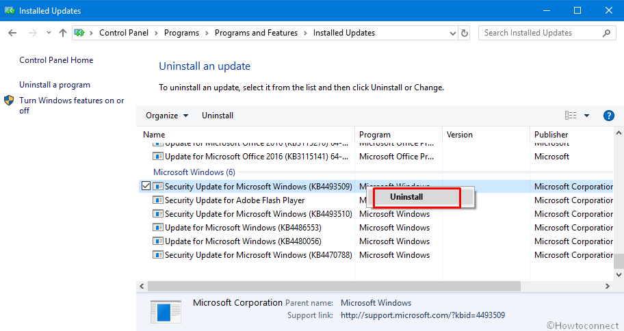Click the shield icon beside Windows features
This screenshot has width=624, height=331.
[9, 101]
